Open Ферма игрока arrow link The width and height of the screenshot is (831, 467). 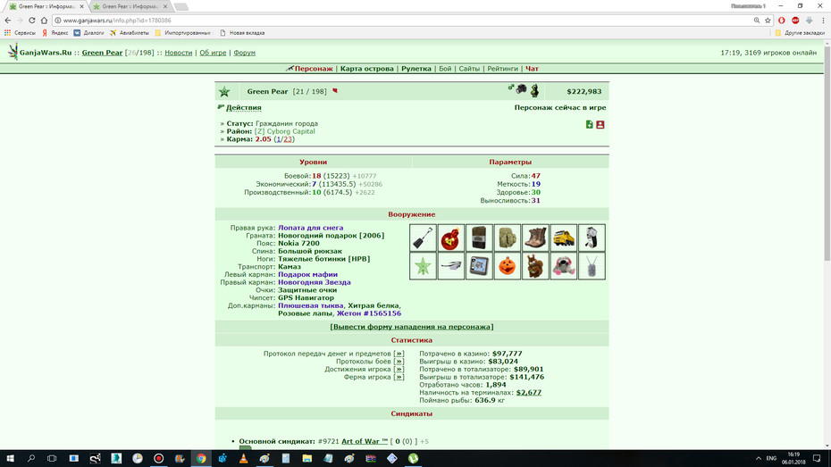coord(399,378)
